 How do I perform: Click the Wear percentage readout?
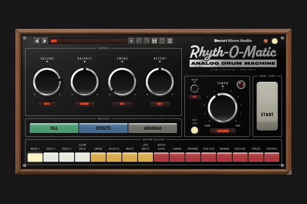coord(194,97)
